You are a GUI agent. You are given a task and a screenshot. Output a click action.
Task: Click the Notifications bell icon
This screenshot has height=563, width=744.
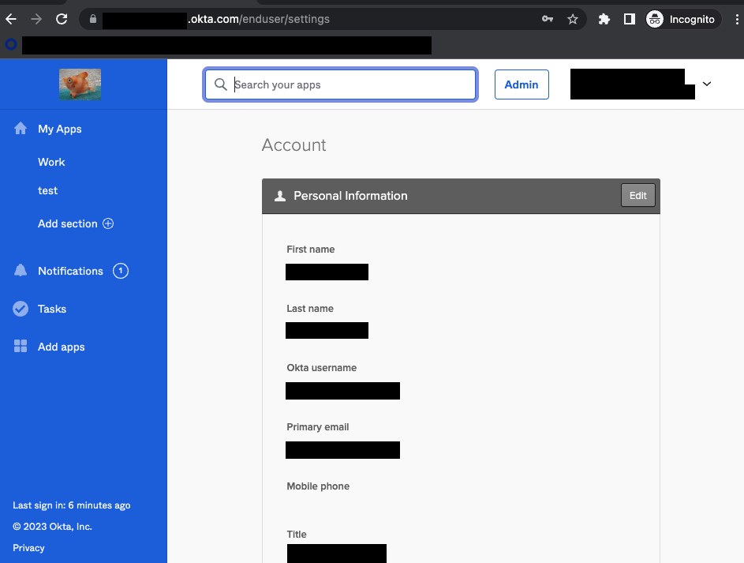pos(21,271)
